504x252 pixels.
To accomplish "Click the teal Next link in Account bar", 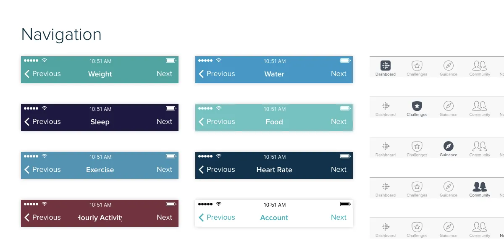I will pos(339,217).
